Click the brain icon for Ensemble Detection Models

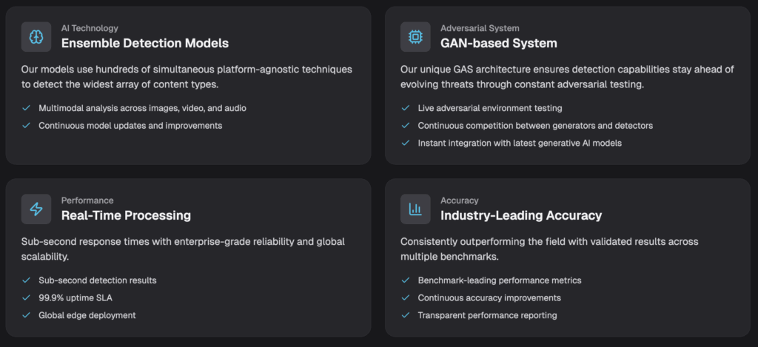pyautogui.click(x=36, y=36)
